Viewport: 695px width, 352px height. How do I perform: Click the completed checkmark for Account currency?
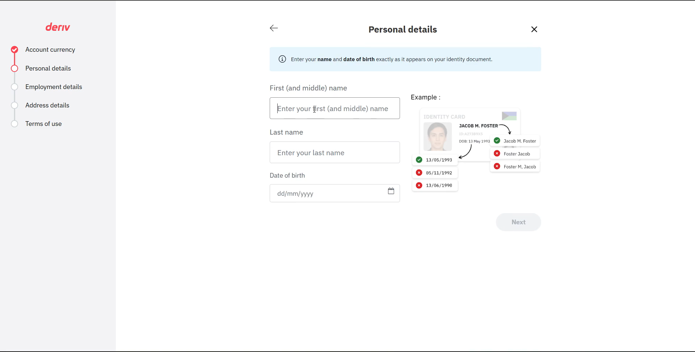coord(14,50)
